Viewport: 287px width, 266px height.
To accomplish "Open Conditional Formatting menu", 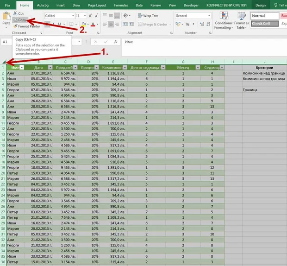I will pyautogui.click(x=224, y=20).
